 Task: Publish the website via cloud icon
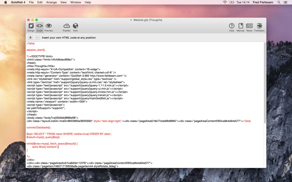pos(66,26)
